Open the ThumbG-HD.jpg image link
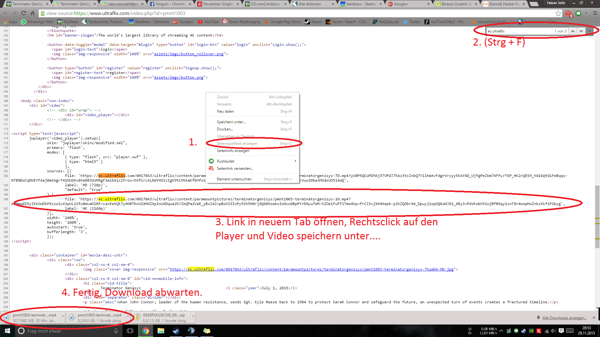The image size is (600, 337). pos(312,269)
